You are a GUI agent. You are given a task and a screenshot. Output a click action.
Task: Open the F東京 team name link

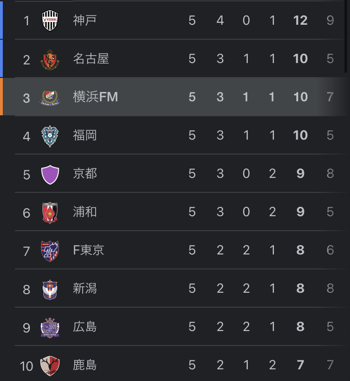pos(88,250)
